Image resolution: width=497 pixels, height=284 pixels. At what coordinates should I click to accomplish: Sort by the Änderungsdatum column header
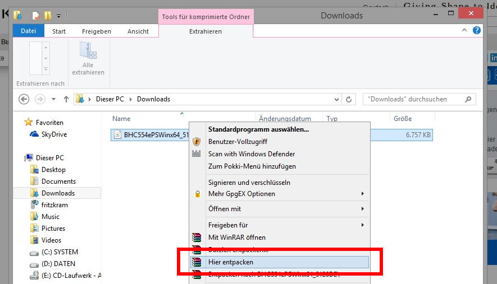pyautogui.click(x=285, y=119)
